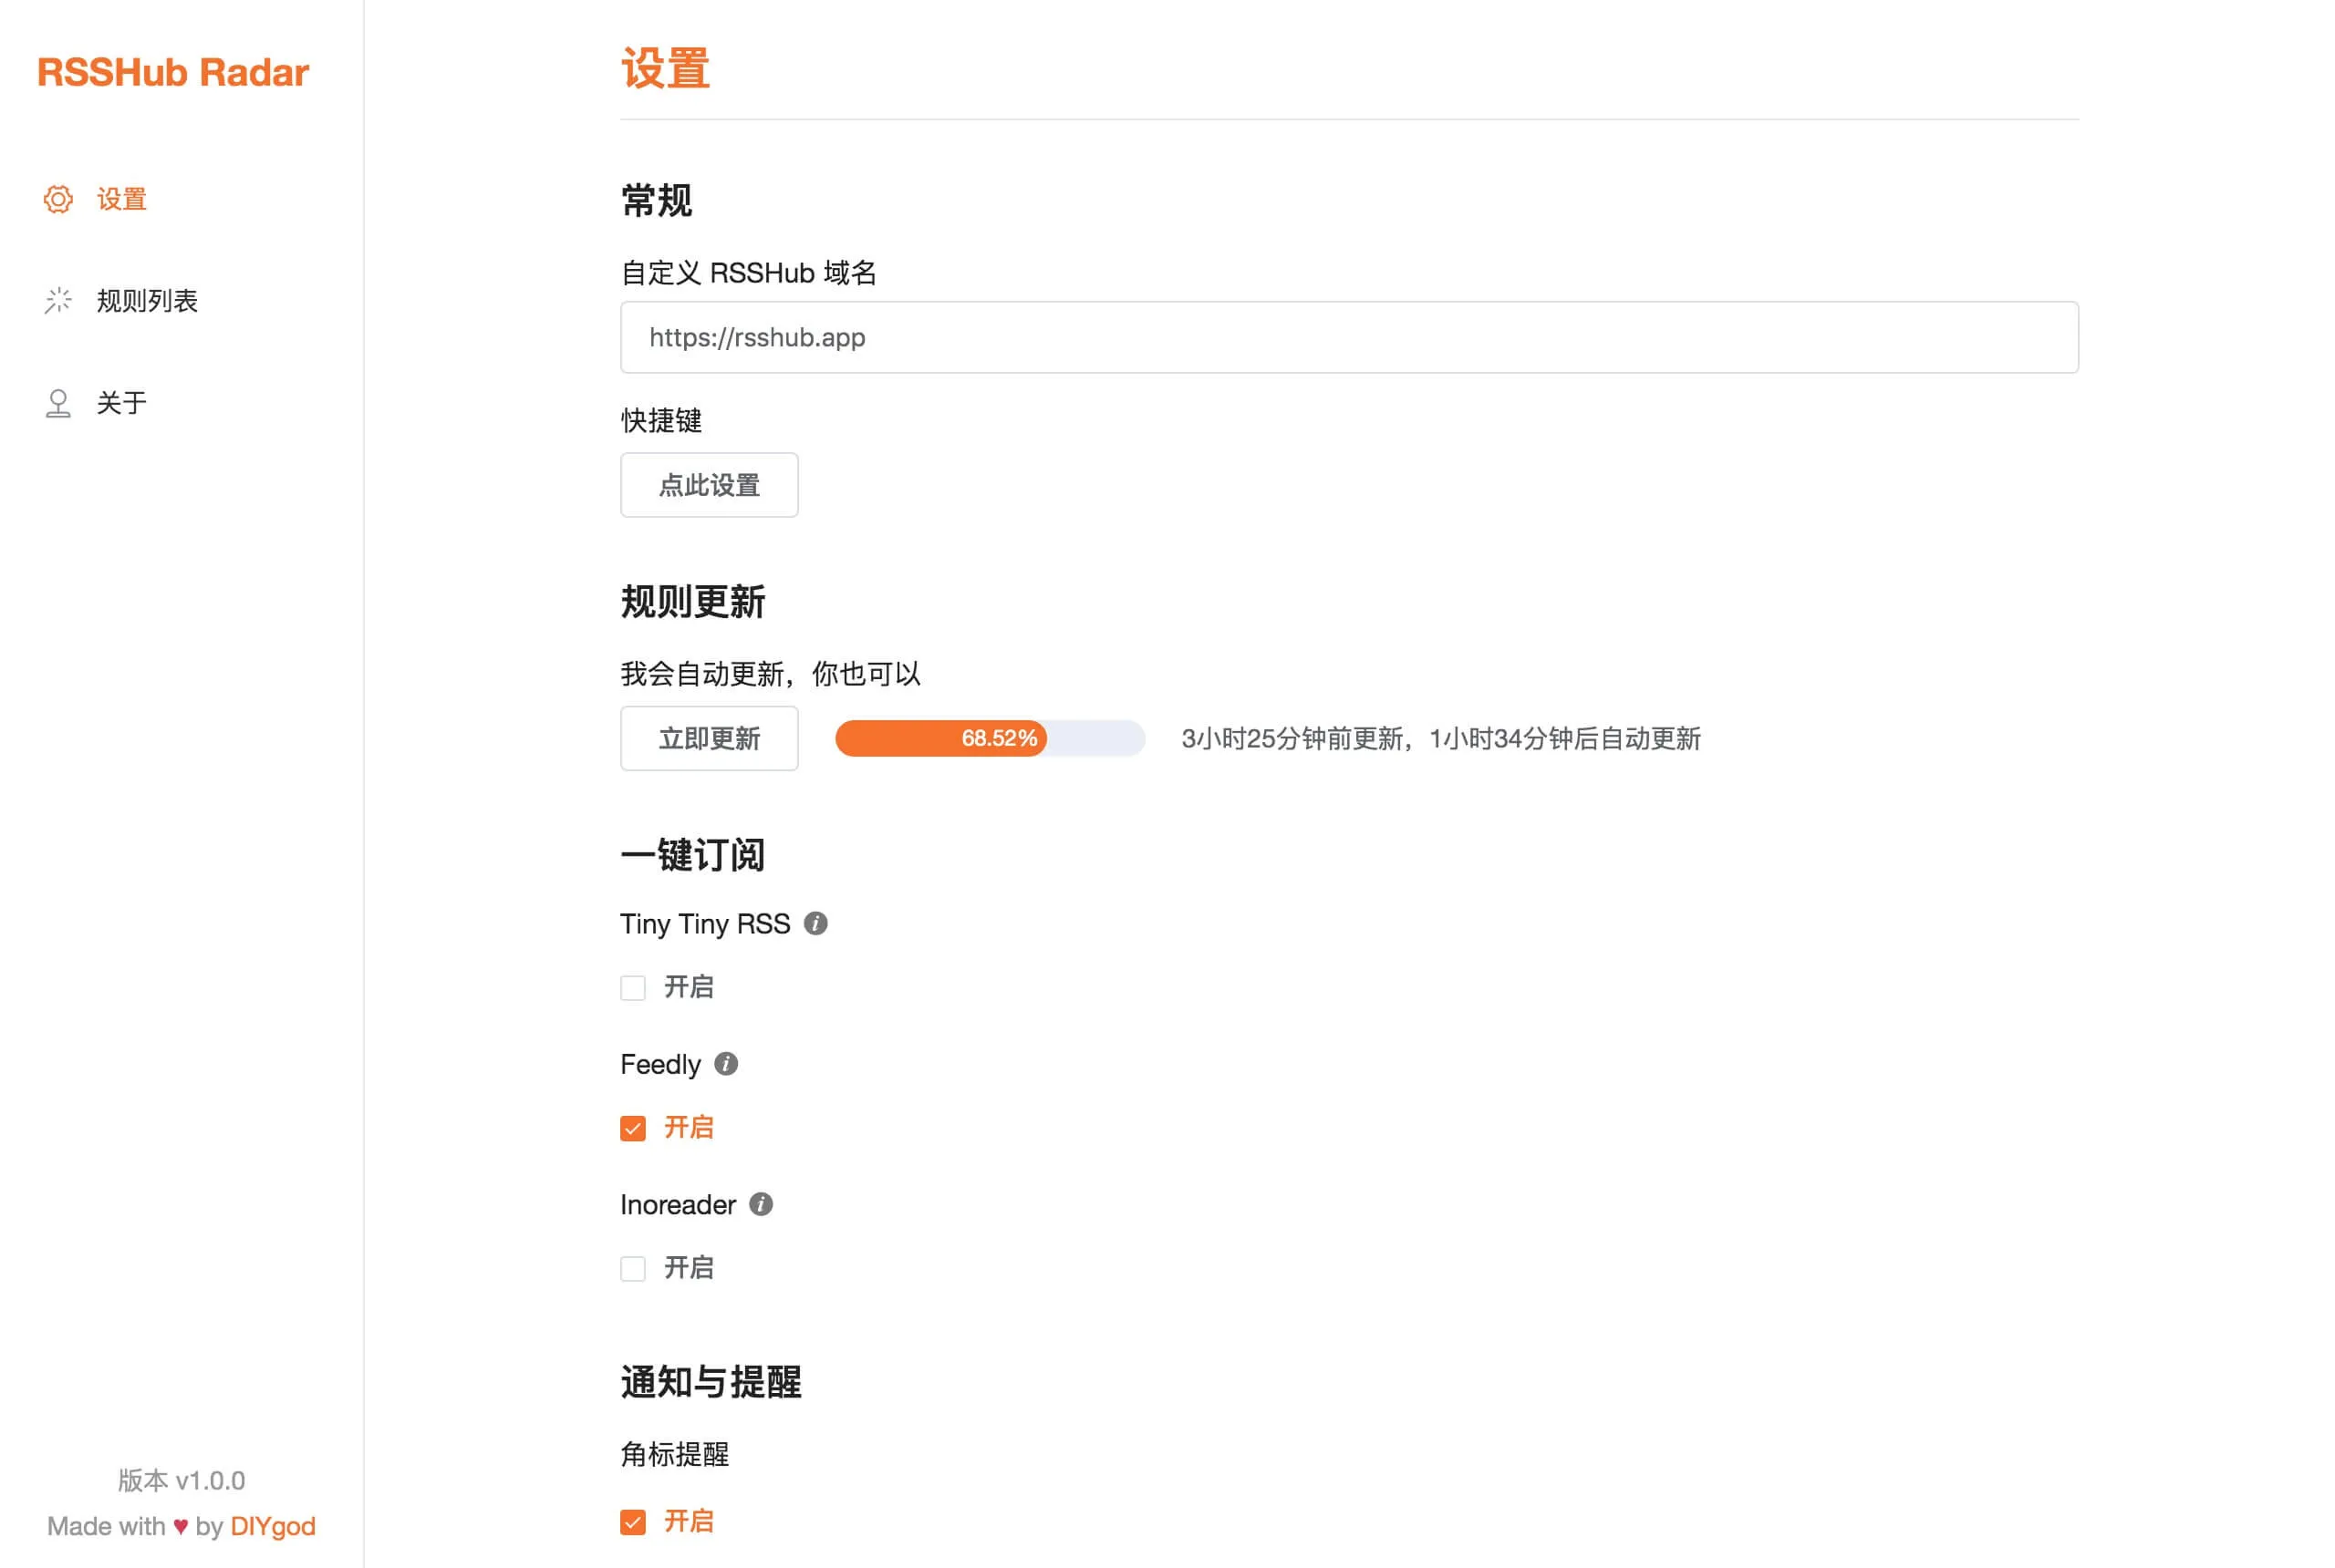Open the 关于 menu item
The height and width of the screenshot is (1568, 2335).
[121, 403]
